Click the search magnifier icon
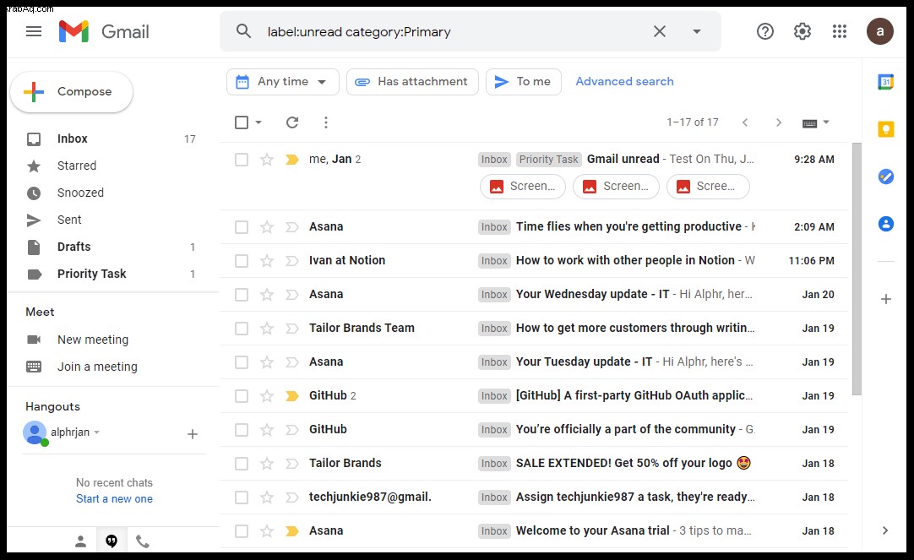The image size is (914, 560). (x=243, y=31)
